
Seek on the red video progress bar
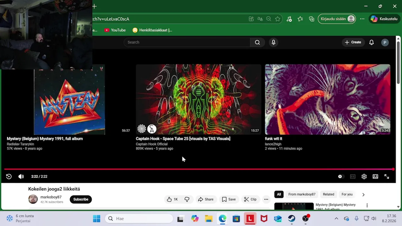point(198,169)
